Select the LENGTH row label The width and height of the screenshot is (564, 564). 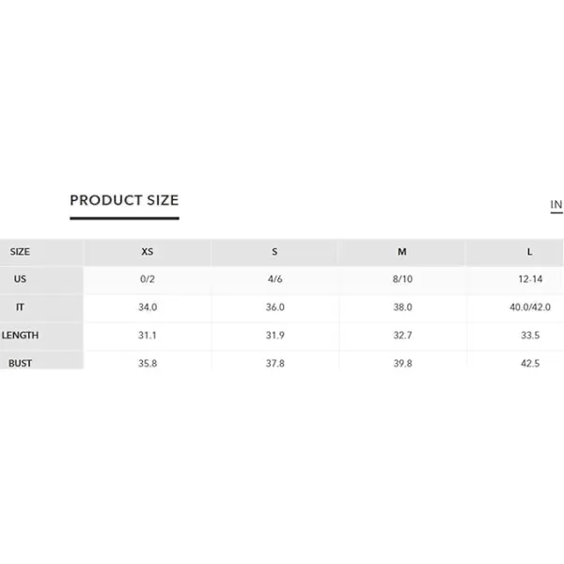tap(20, 336)
